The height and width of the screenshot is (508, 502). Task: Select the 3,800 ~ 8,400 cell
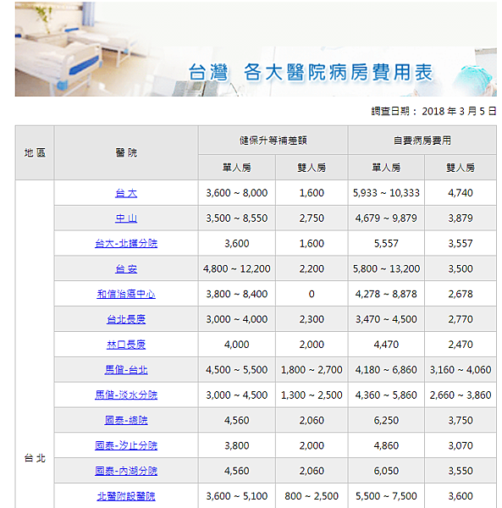click(237, 294)
